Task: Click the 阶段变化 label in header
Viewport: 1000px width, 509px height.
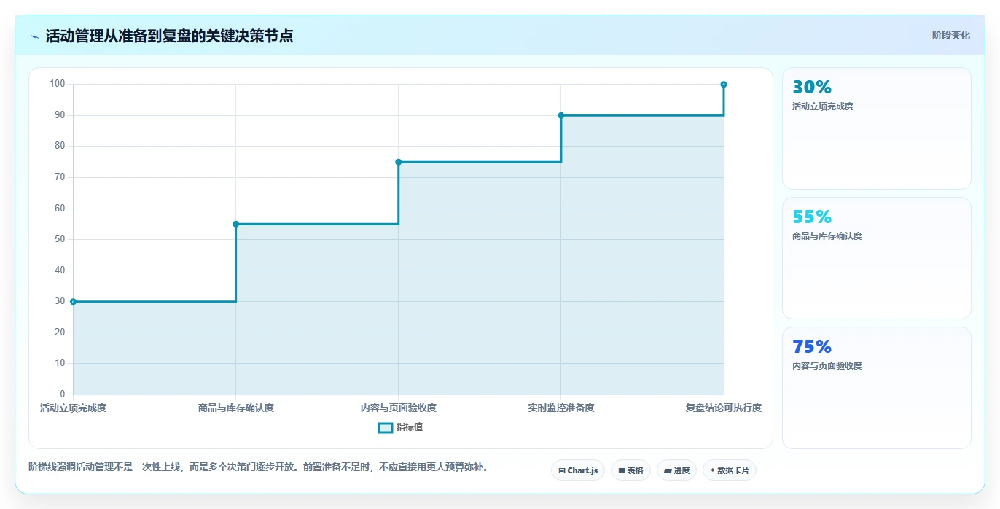Action: [x=951, y=35]
